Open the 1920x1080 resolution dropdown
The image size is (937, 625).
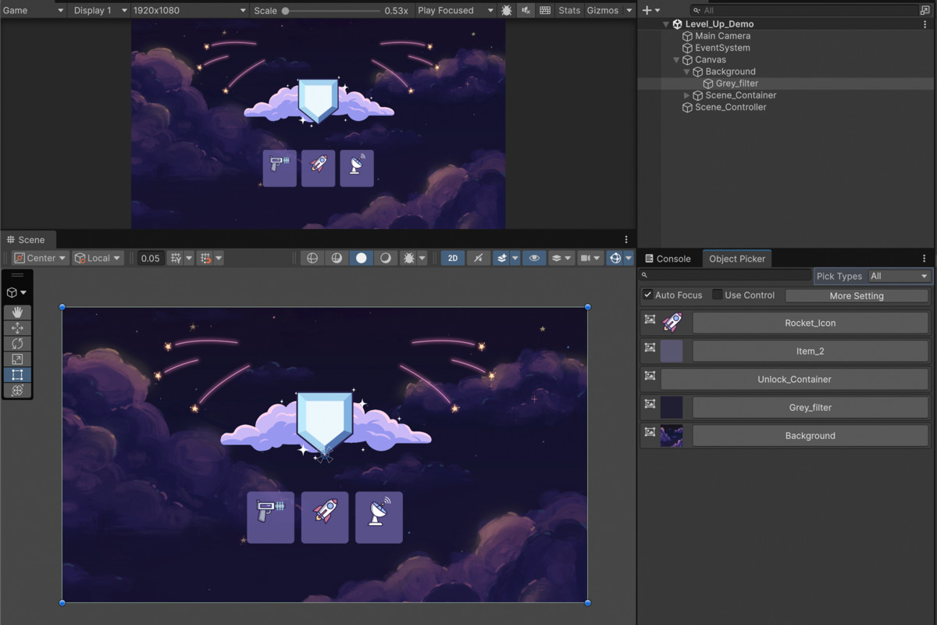(189, 10)
